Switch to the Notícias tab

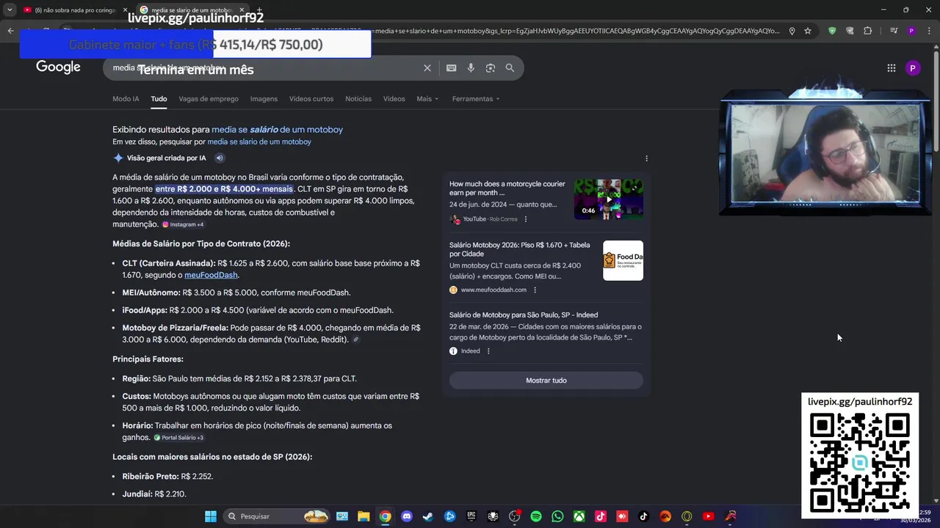(x=358, y=99)
